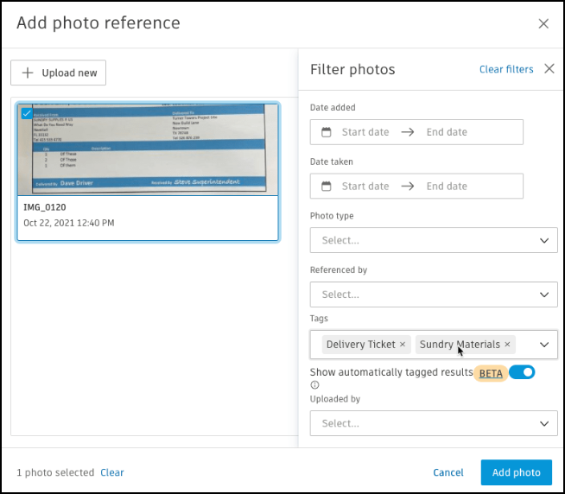Set the Date added Start date field
This screenshot has height=494, width=565.
click(x=365, y=132)
